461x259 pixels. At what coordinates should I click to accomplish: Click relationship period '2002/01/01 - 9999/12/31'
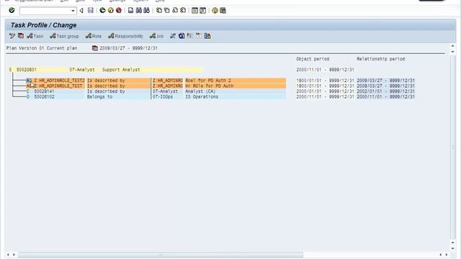(x=386, y=91)
